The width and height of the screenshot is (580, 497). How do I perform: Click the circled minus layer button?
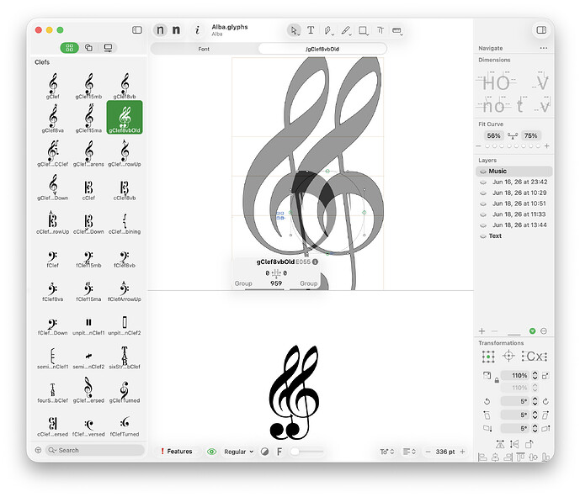pyautogui.click(x=544, y=331)
